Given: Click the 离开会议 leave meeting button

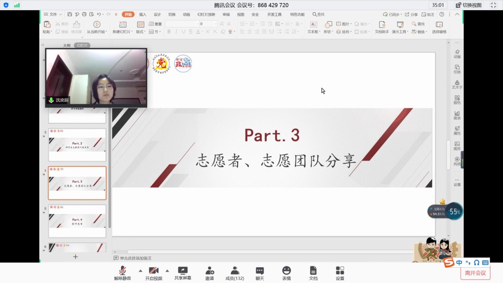Looking at the screenshot, I should 475,273.
